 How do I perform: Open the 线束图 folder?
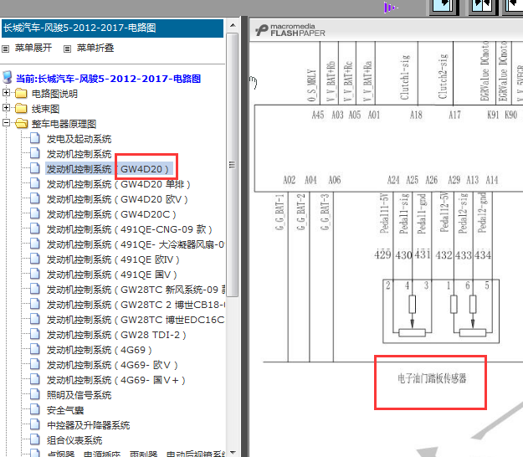click(x=45, y=109)
